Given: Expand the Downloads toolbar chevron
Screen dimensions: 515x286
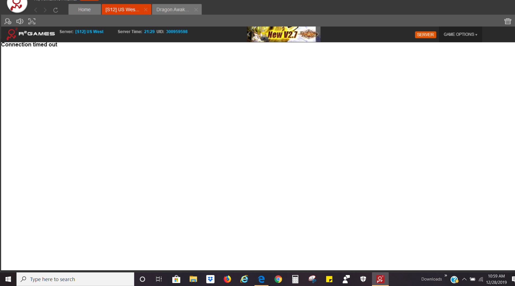Looking at the screenshot, I should (x=446, y=276).
